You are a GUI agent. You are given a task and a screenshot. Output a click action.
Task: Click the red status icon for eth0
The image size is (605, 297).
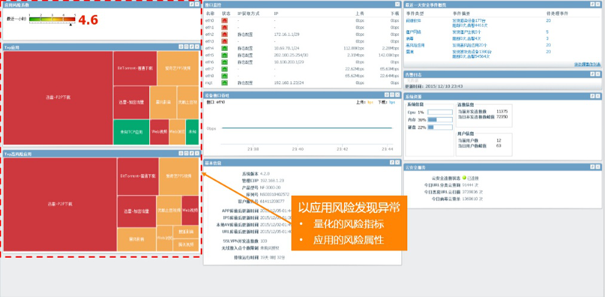pyautogui.click(x=225, y=20)
